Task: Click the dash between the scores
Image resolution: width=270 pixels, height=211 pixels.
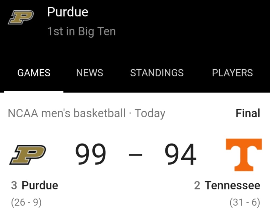Action: [135, 155]
